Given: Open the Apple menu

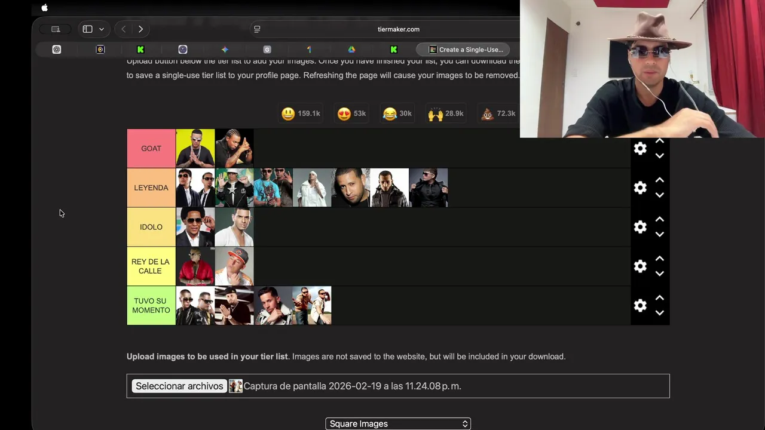Looking at the screenshot, I should [x=44, y=8].
